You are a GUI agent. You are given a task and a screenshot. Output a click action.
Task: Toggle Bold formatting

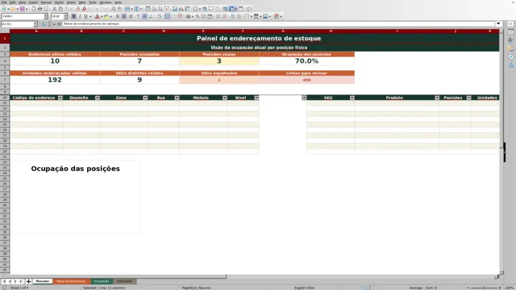click(x=74, y=17)
